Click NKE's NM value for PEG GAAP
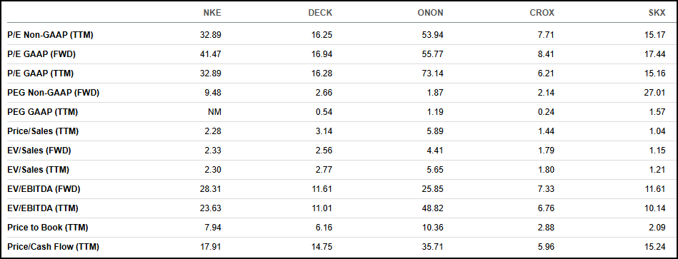 click(x=215, y=112)
